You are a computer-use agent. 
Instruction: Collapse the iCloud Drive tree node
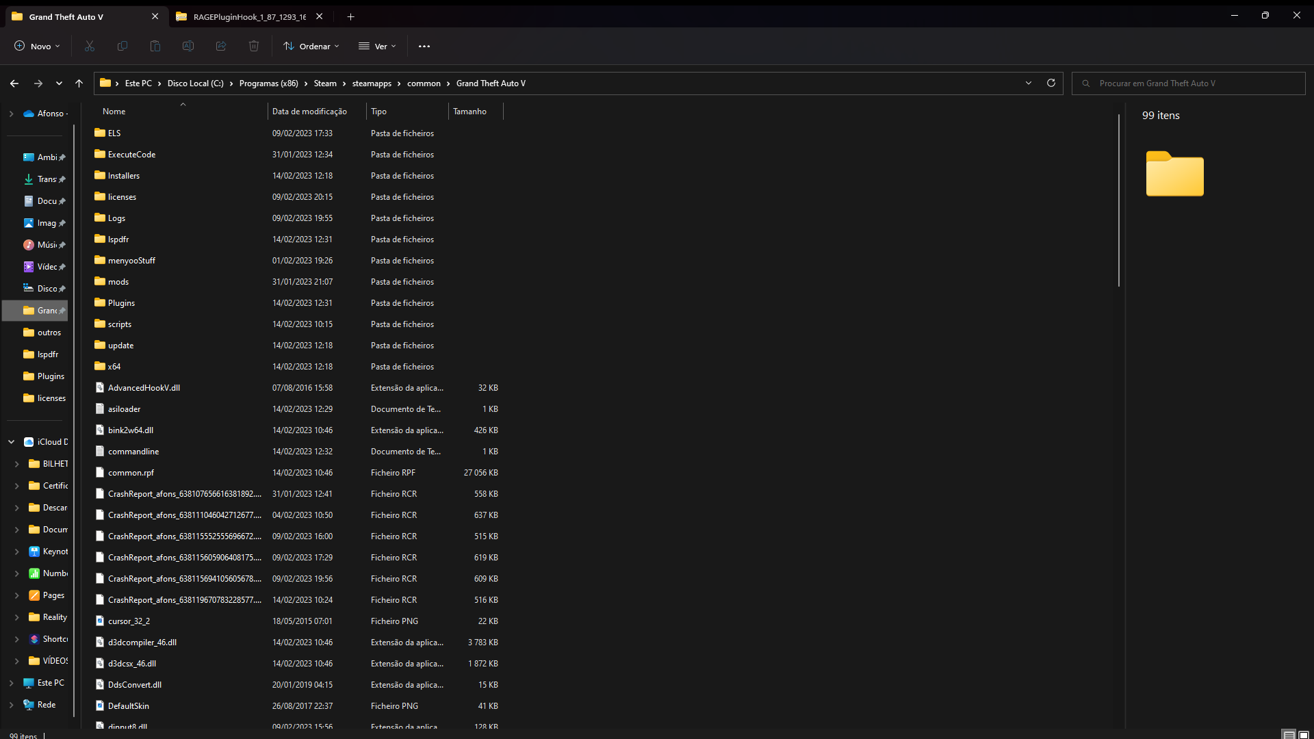[11, 442]
